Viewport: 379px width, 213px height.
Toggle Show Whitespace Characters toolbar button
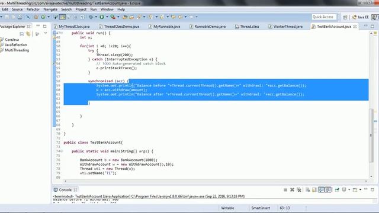click(x=82, y=17)
